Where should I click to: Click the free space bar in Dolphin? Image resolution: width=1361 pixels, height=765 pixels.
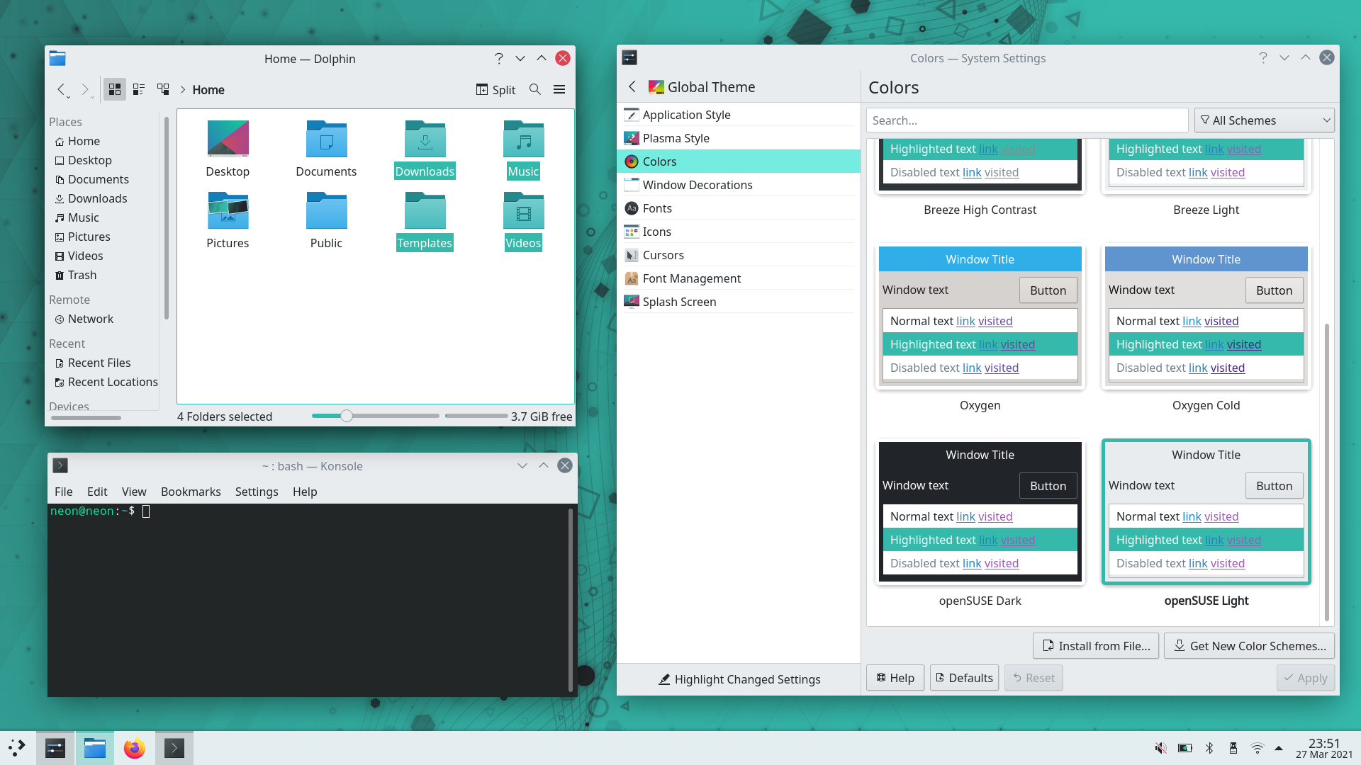[x=476, y=416]
